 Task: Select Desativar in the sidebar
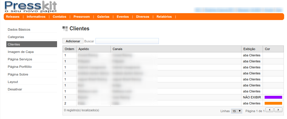tap(15, 89)
